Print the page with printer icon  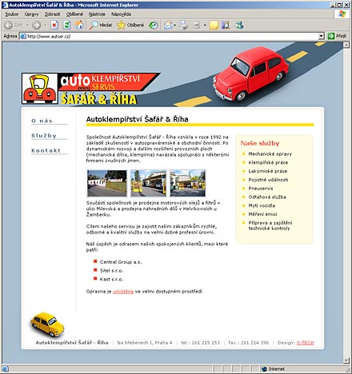pos(184,26)
